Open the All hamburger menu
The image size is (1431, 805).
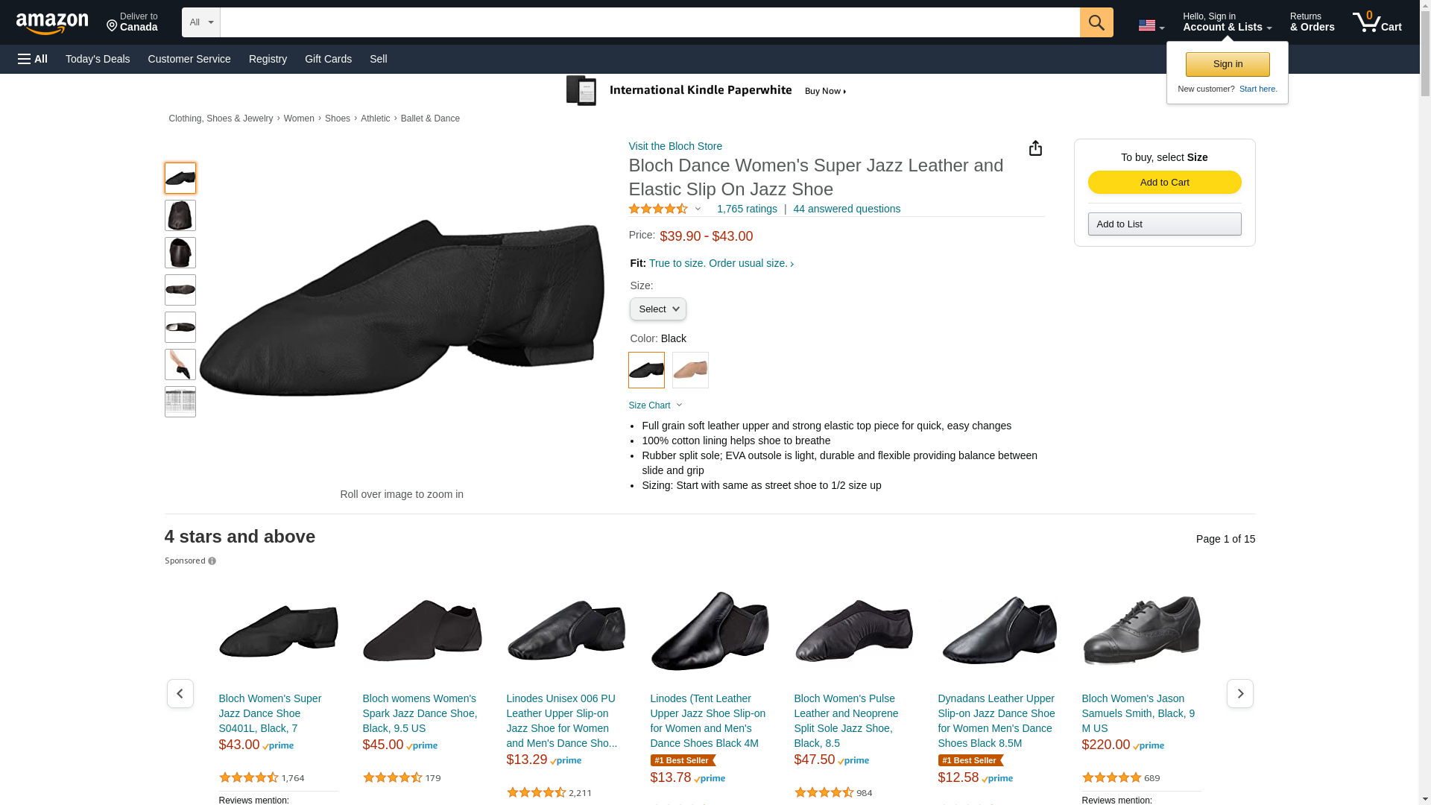(33, 59)
